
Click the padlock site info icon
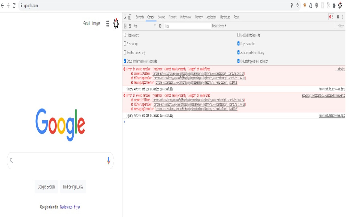pos(21,5)
